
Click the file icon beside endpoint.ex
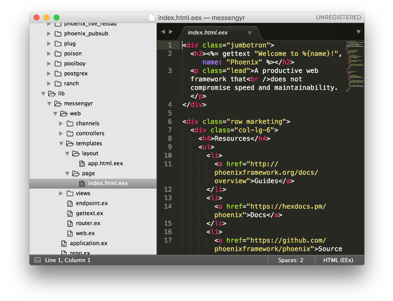[x=70, y=204]
